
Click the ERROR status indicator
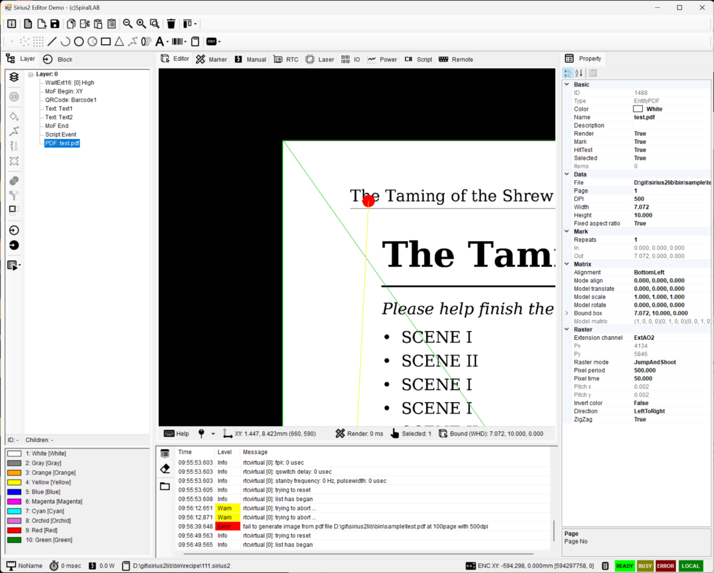click(x=665, y=566)
